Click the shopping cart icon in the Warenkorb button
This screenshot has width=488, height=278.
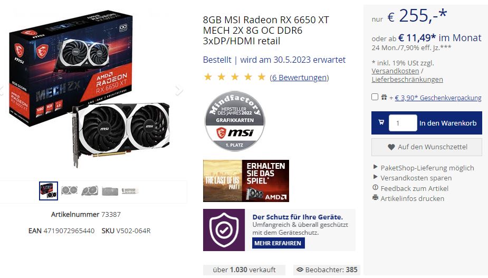point(381,122)
